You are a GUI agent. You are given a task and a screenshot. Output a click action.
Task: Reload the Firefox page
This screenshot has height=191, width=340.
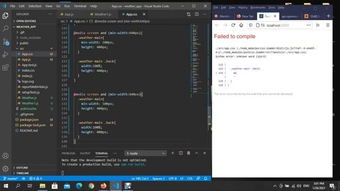233,25
